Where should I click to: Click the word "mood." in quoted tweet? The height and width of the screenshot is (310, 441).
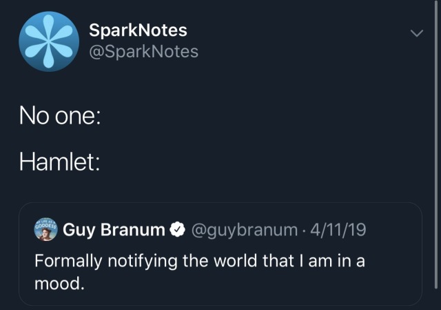coord(59,283)
